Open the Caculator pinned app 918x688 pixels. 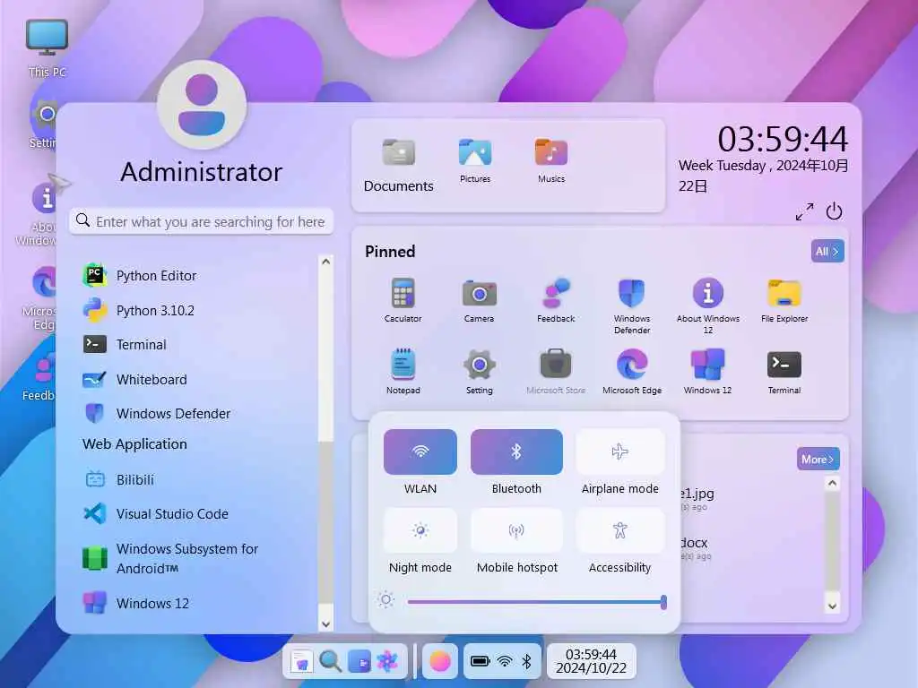tap(403, 301)
